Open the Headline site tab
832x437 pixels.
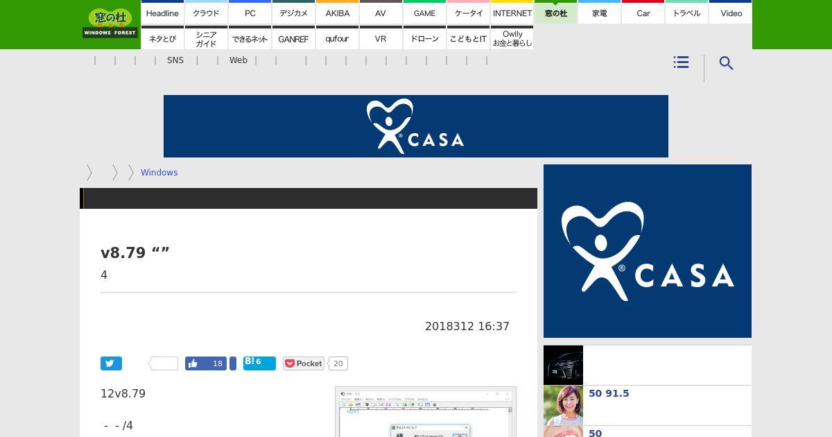[x=162, y=12]
